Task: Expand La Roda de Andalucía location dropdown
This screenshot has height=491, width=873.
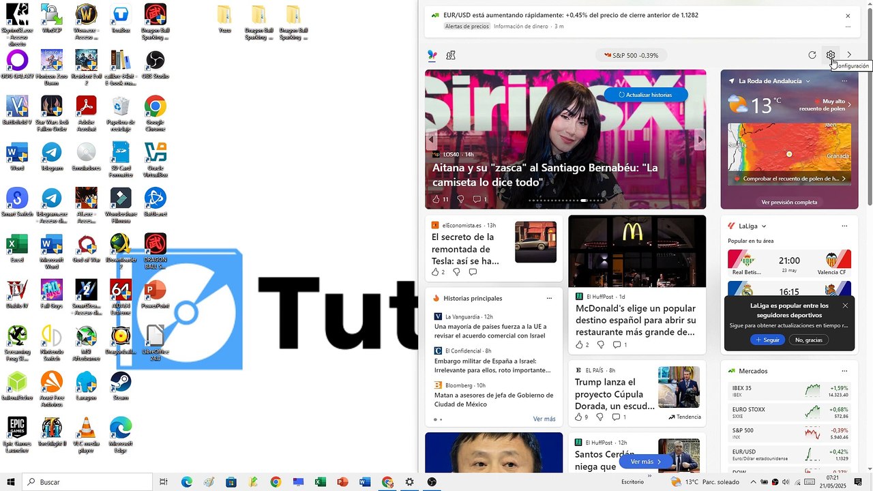Action: (x=808, y=81)
